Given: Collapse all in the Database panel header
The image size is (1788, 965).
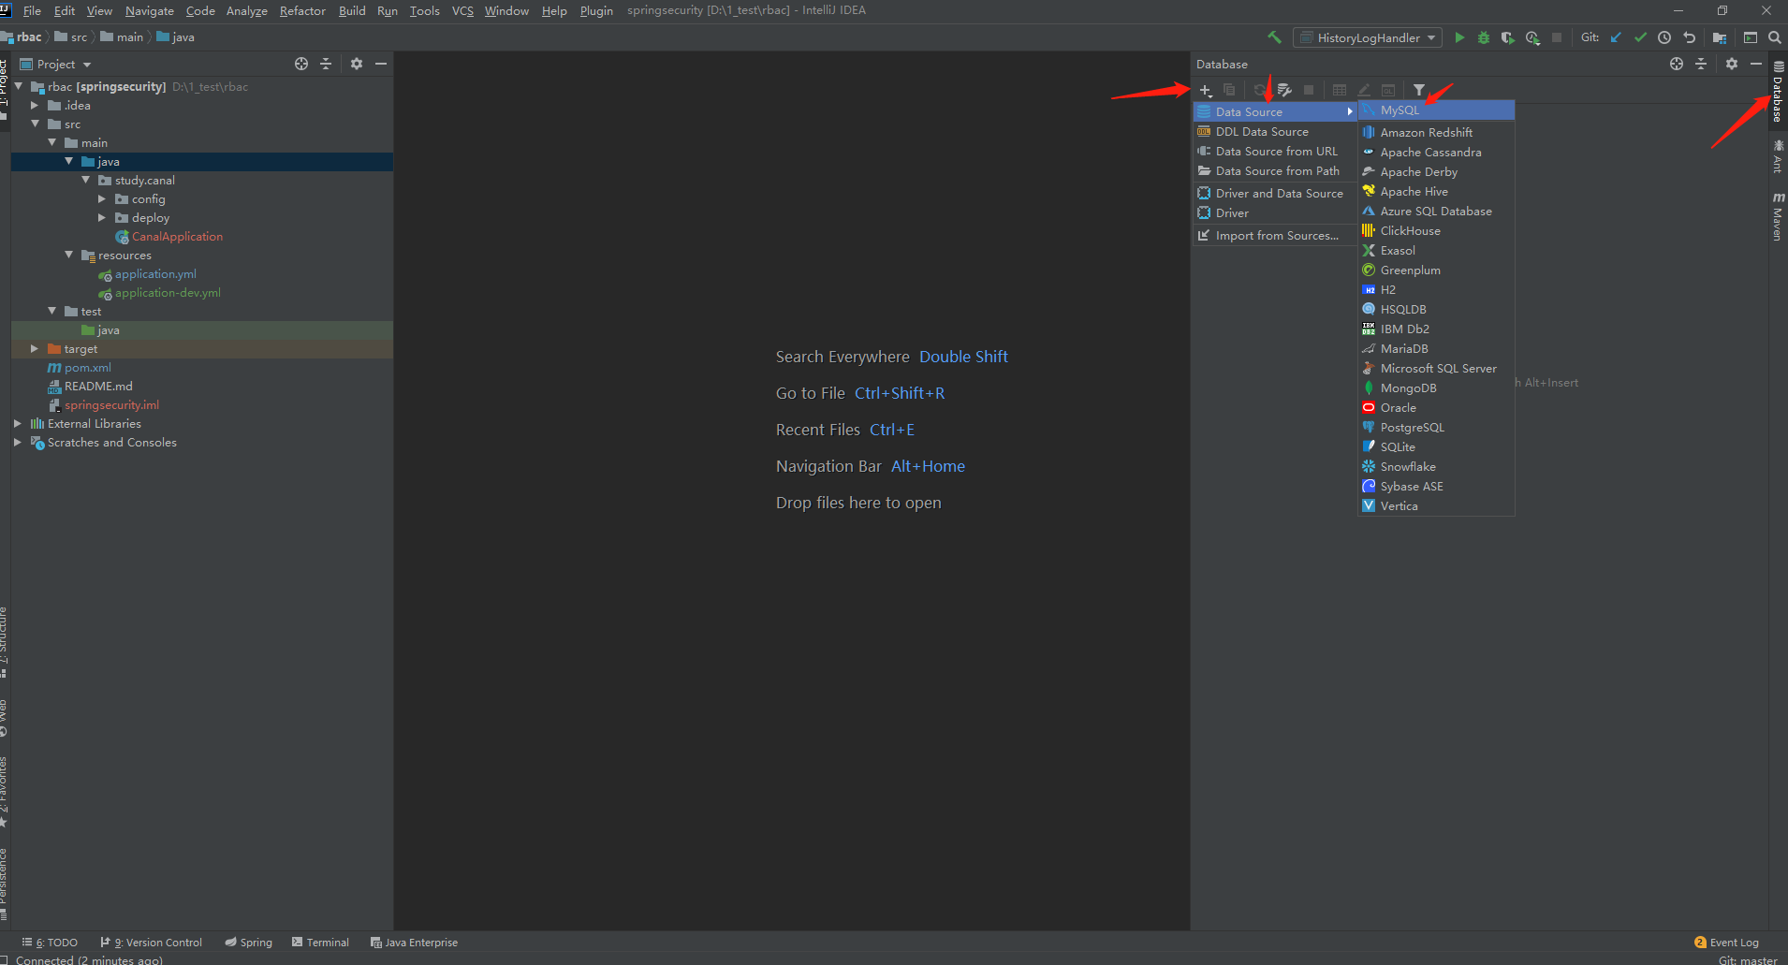Looking at the screenshot, I should pos(1701,64).
